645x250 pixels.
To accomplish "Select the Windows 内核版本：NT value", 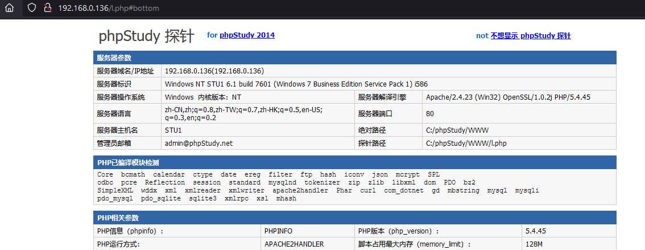I will tap(203, 97).
